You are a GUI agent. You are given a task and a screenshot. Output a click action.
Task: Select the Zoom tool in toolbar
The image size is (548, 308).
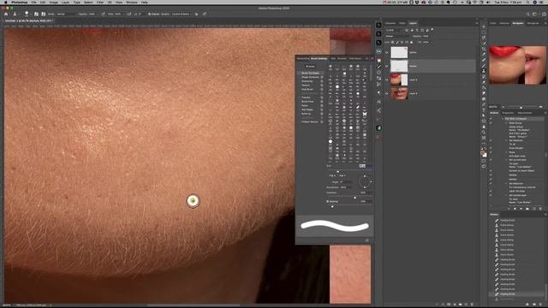point(484,133)
